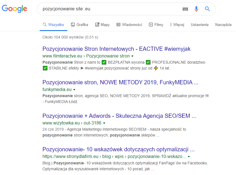The width and height of the screenshot is (236, 175).
Task: Open Pozycjonowanie + Adwords agency result
Action: pos(119,116)
